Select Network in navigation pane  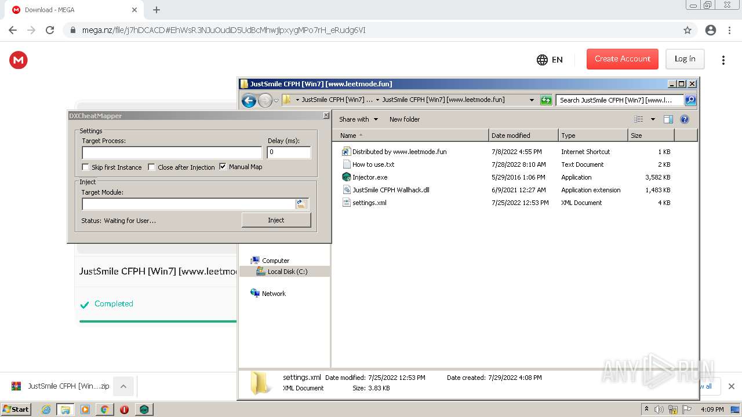273,294
